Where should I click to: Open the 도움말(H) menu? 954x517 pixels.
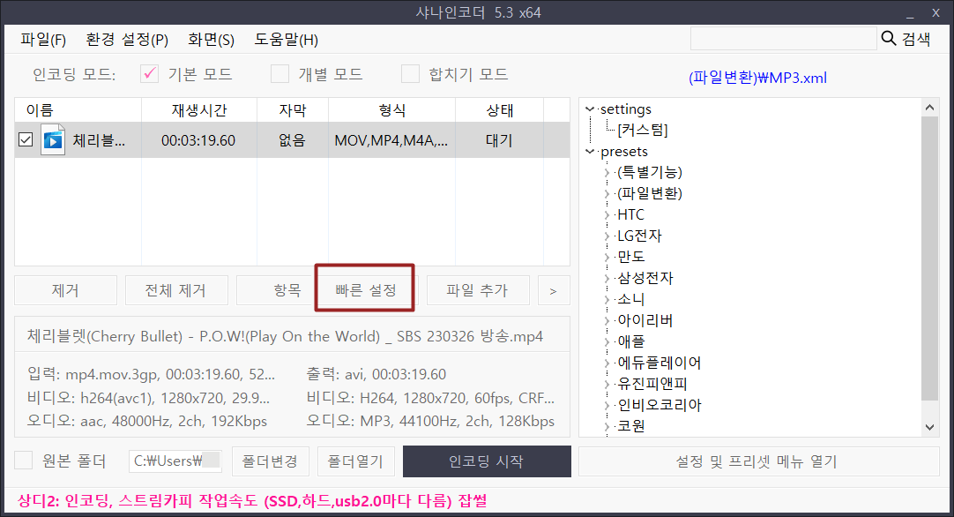(x=286, y=41)
